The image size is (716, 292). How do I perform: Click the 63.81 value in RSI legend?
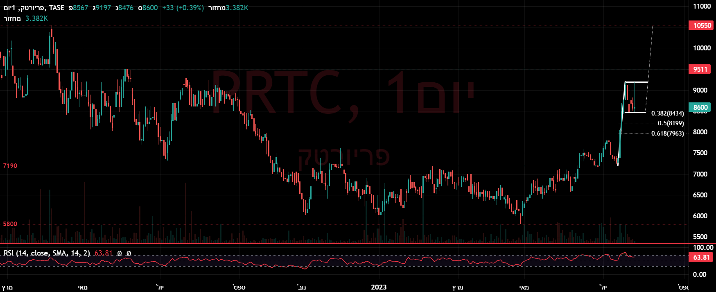tap(104, 253)
